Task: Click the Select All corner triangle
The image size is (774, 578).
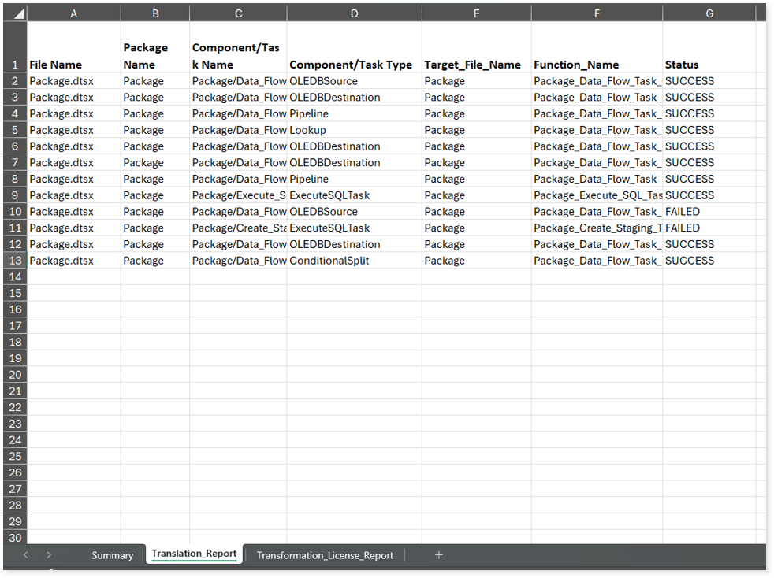Action: [x=17, y=13]
